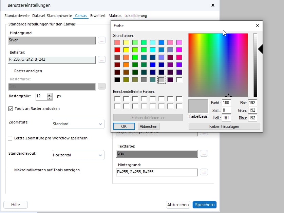Select the black swatch in Grundfarben
The width and height of the screenshot is (284, 213).
click(117, 80)
